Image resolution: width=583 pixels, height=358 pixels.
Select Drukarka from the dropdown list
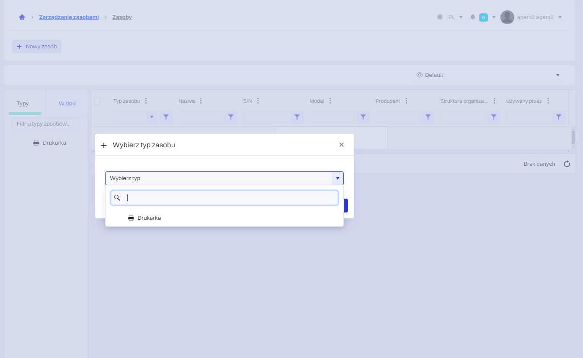click(149, 218)
